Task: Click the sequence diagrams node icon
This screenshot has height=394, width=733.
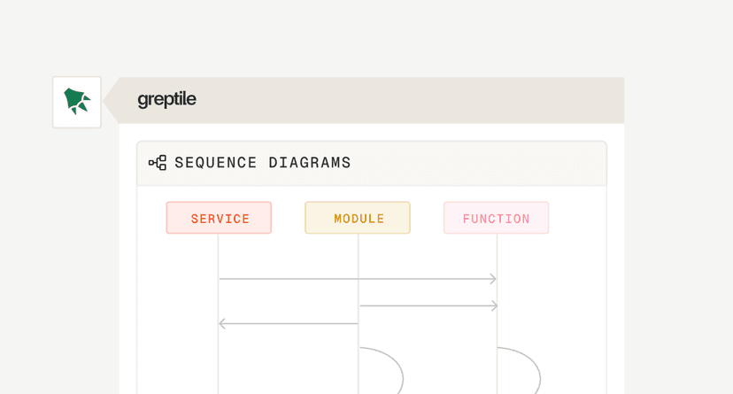Action: tap(158, 163)
